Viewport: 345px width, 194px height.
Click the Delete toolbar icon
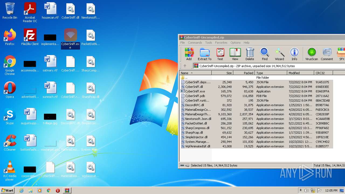tap(250, 54)
